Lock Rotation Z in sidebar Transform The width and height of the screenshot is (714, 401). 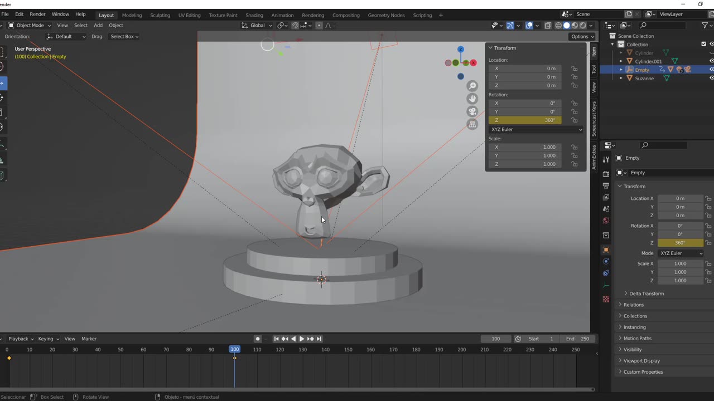coord(574,120)
